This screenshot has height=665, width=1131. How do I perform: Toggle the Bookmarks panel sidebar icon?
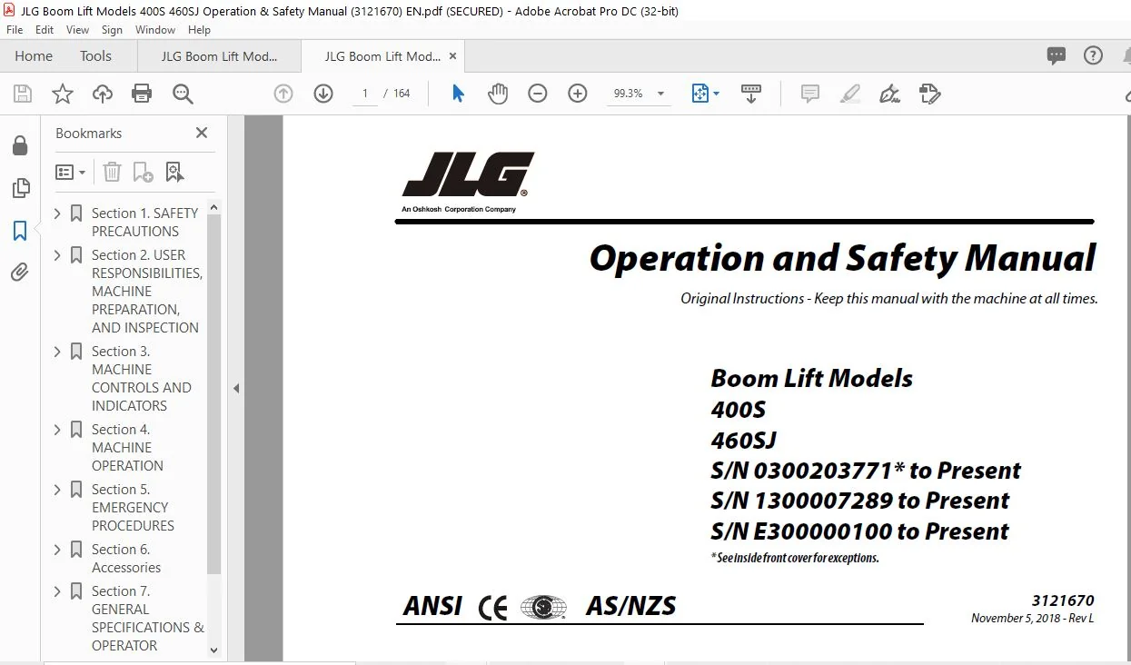coord(19,231)
